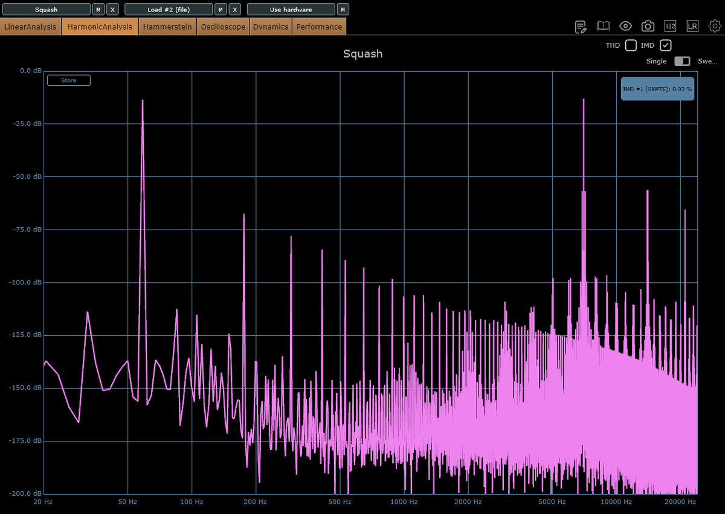Enable the THD checkbox
725x514 pixels.
pyautogui.click(x=631, y=45)
